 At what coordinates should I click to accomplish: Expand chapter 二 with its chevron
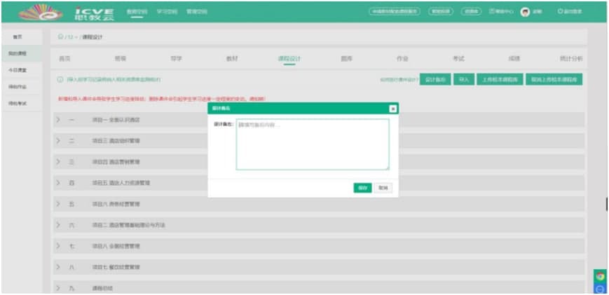[x=58, y=141]
